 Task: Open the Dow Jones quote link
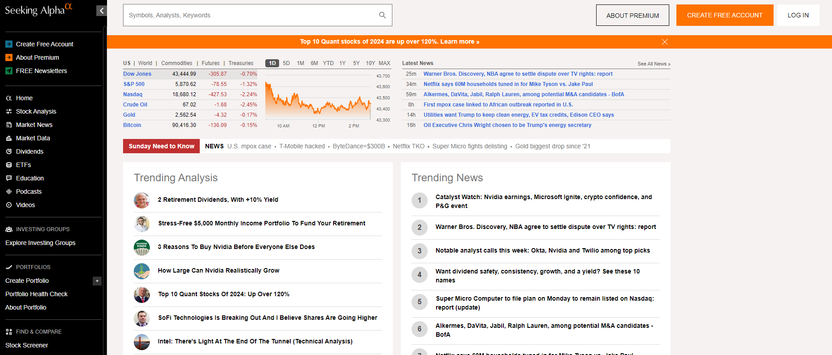[137, 74]
